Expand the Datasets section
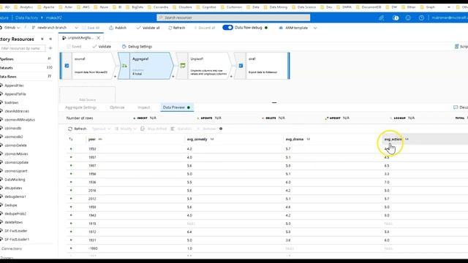 tap(7, 68)
